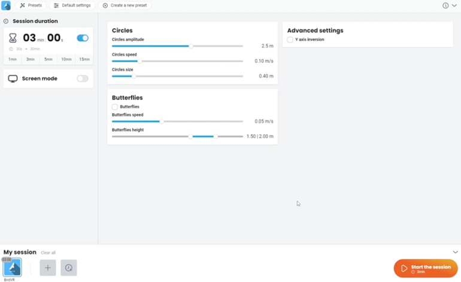The image size is (461, 282).
Task: Select the 5min duration preset
Action: (x=48, y=59)
